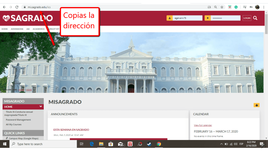Bookmark this page with the star icon

222,7
